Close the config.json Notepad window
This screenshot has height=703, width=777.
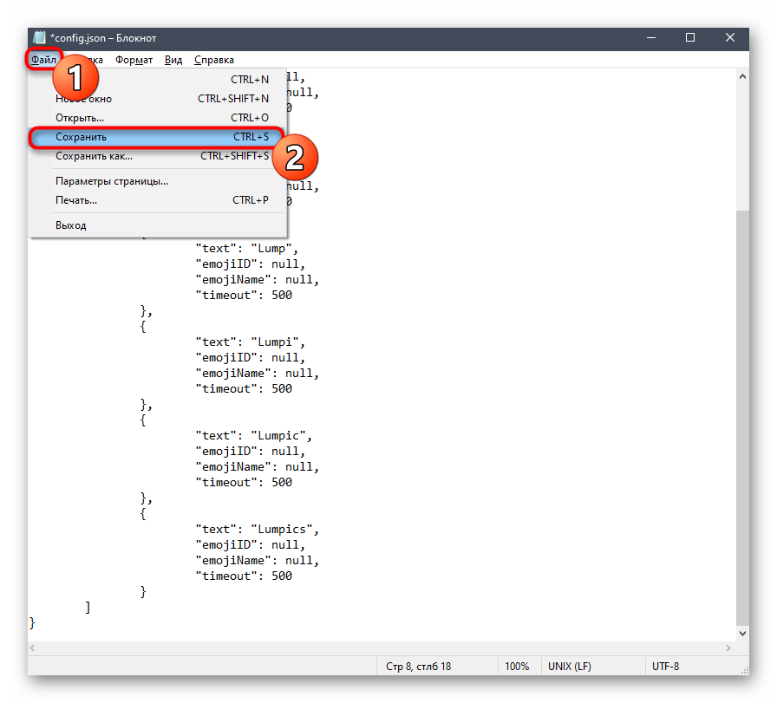point(729,37)
